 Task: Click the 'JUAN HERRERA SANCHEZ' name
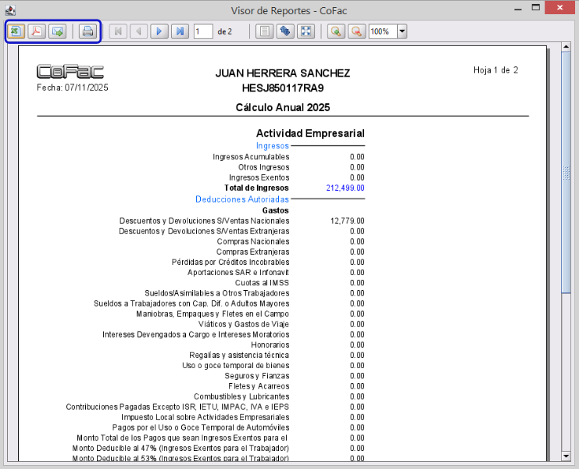283,73
